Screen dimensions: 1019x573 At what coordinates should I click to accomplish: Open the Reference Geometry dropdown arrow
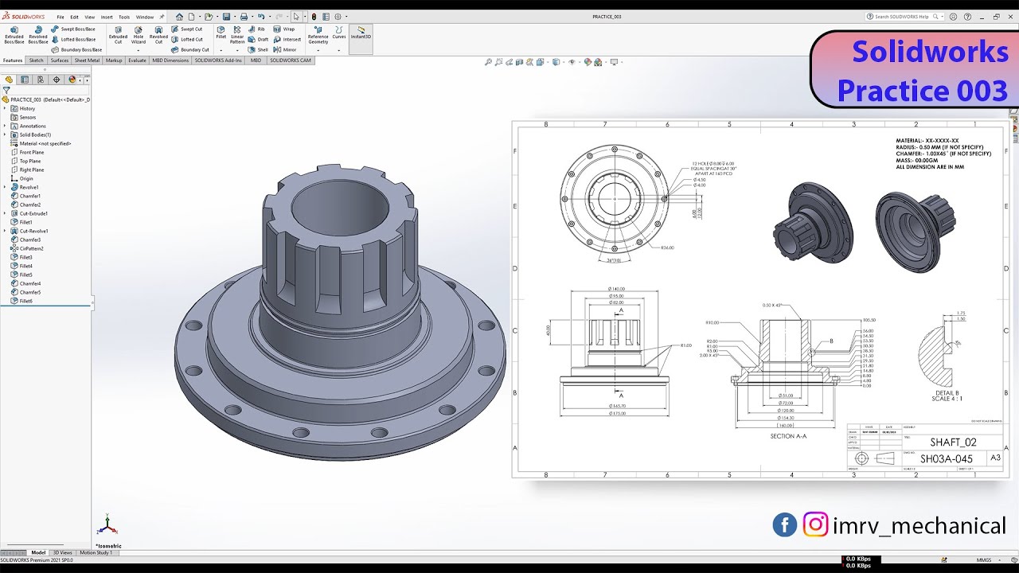(x=318, y=50)
